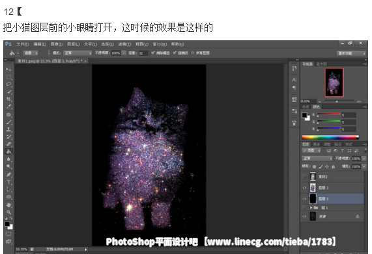The height and width of the screenshot is (254, 372).
Task: Select the Path Selection tool
Action: (8, 189)
